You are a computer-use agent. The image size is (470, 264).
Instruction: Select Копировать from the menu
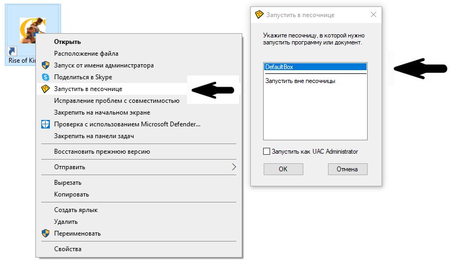coord(71,194)
